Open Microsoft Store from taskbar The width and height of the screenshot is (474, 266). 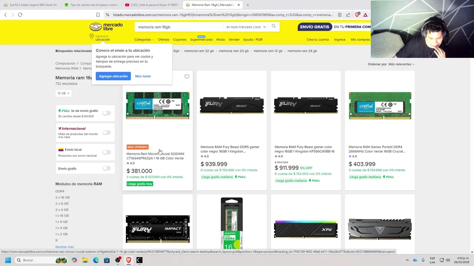(x=107, y=260)
